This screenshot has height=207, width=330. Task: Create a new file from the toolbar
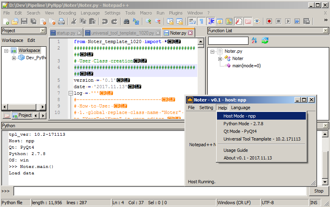point(6,21)
